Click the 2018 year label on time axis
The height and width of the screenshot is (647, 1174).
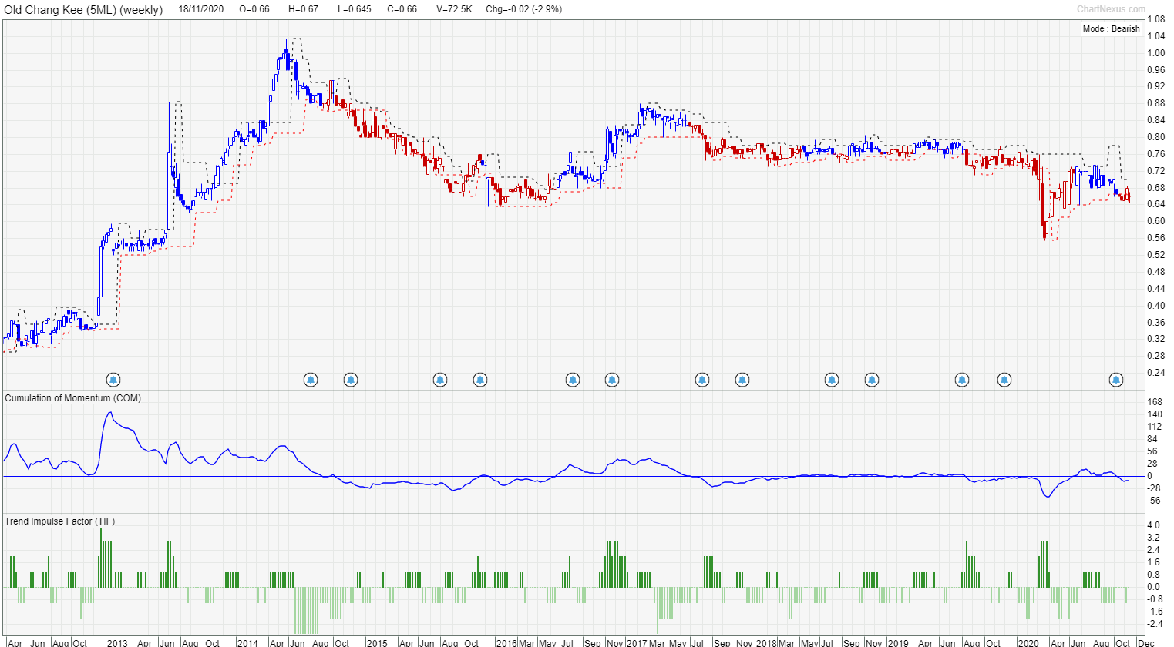(x=765, y=642)
